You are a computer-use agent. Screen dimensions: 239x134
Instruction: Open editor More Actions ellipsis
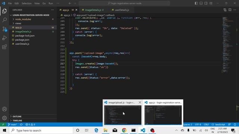[235, 10]
